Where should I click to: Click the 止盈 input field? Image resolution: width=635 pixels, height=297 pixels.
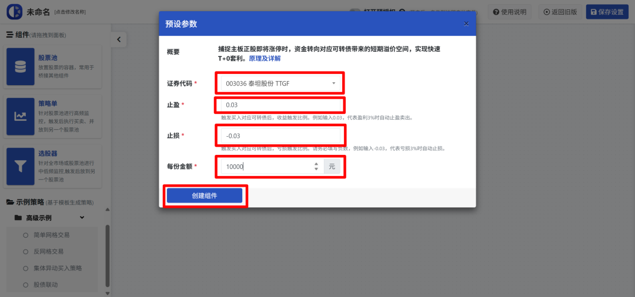point(280,105)
